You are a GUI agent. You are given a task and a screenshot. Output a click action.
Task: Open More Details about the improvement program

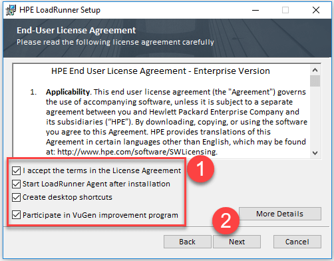[280, 214]
